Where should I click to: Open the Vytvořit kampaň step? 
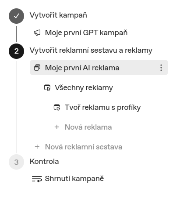click(58, 15)
